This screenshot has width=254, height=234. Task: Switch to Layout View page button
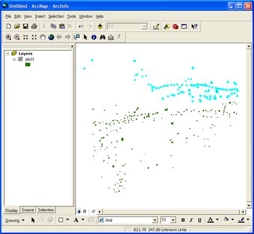tap(85, 212)
